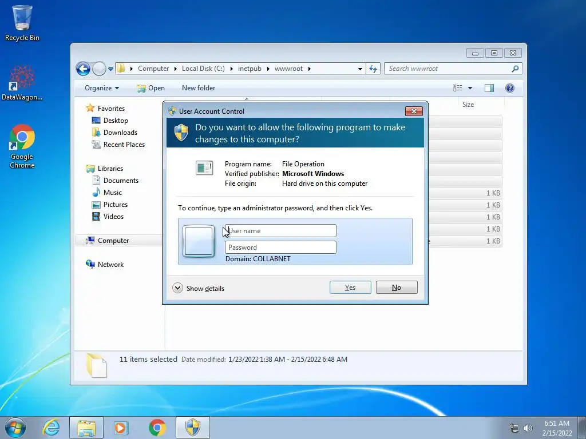
Task: Click inetpub in the breadcrumb
Action: click(x=250, y=69)
